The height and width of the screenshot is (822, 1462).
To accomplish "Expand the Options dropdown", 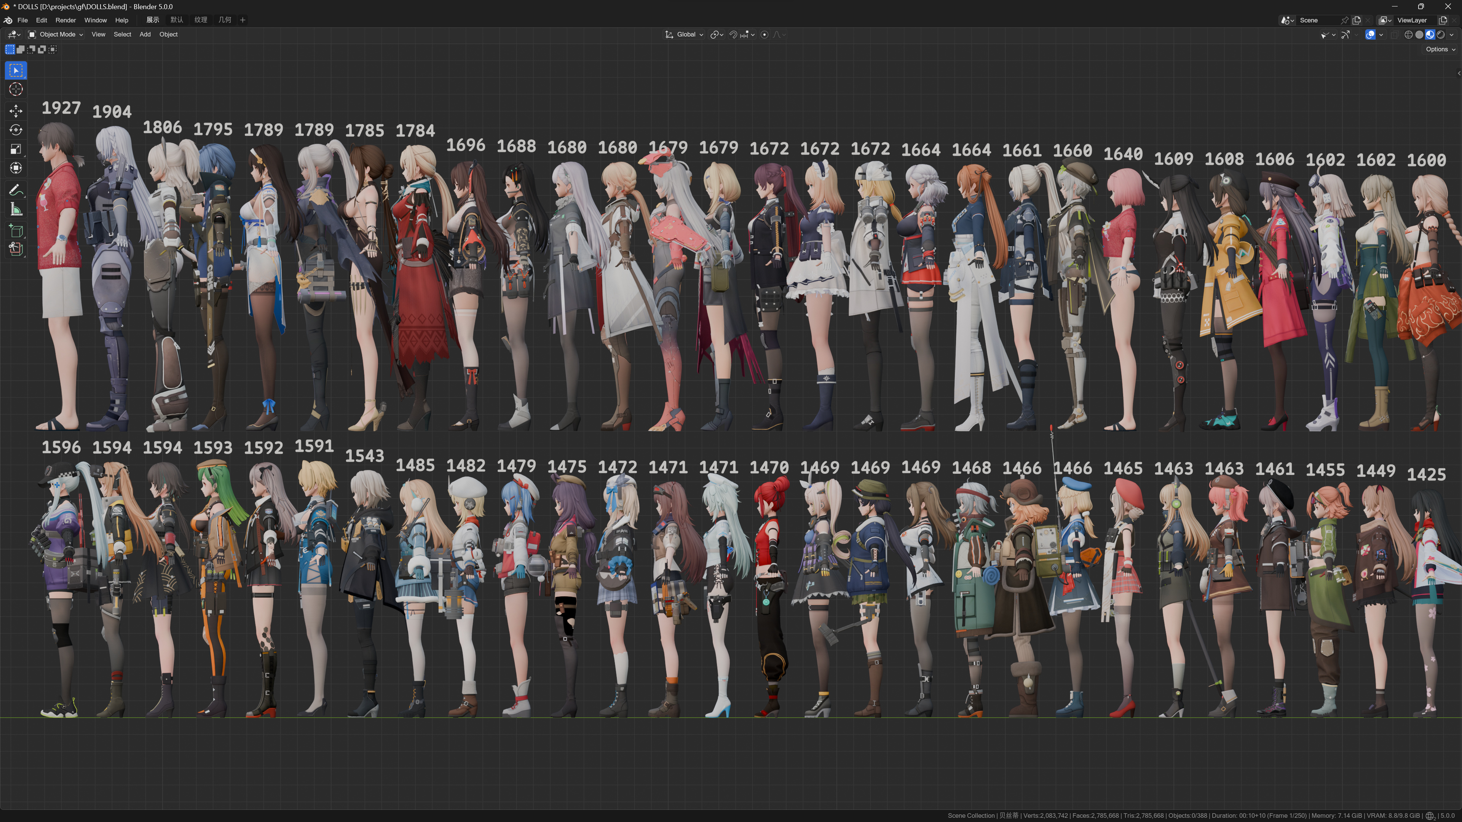I will (x=1440, y=49).
